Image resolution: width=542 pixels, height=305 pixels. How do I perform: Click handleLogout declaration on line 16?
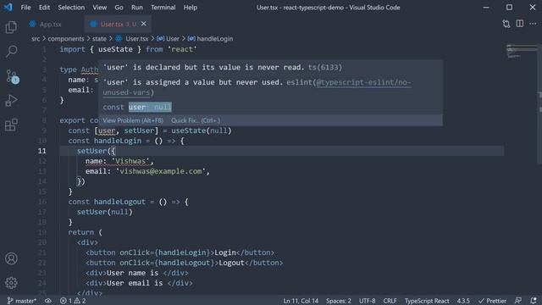[119, 202]
